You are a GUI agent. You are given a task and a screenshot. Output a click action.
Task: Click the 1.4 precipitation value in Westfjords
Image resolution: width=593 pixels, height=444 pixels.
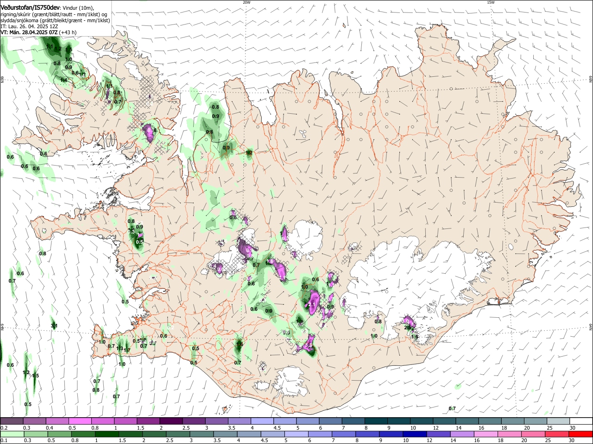pyautogui.click(x=63, y=80)
